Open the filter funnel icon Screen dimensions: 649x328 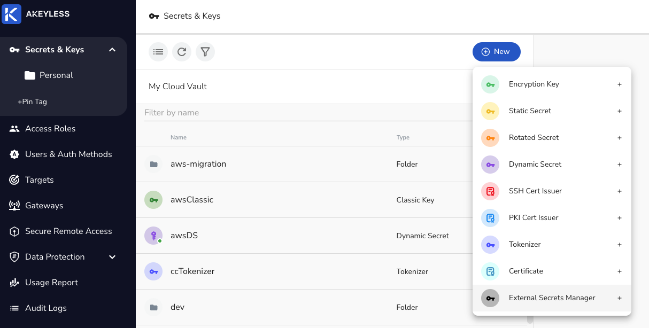[x=205, y=52]
